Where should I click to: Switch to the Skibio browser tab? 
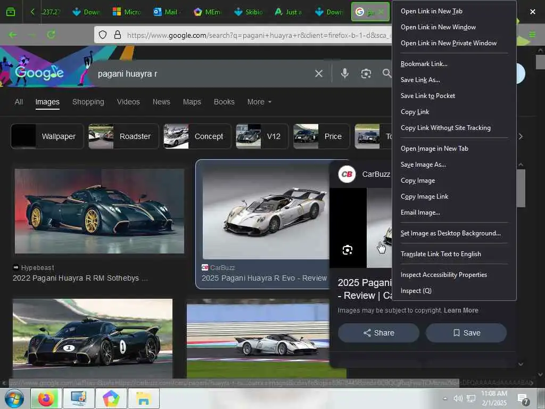click(249, 12)
